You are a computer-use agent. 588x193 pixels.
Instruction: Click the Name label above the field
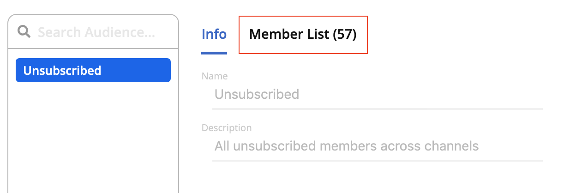215,76
